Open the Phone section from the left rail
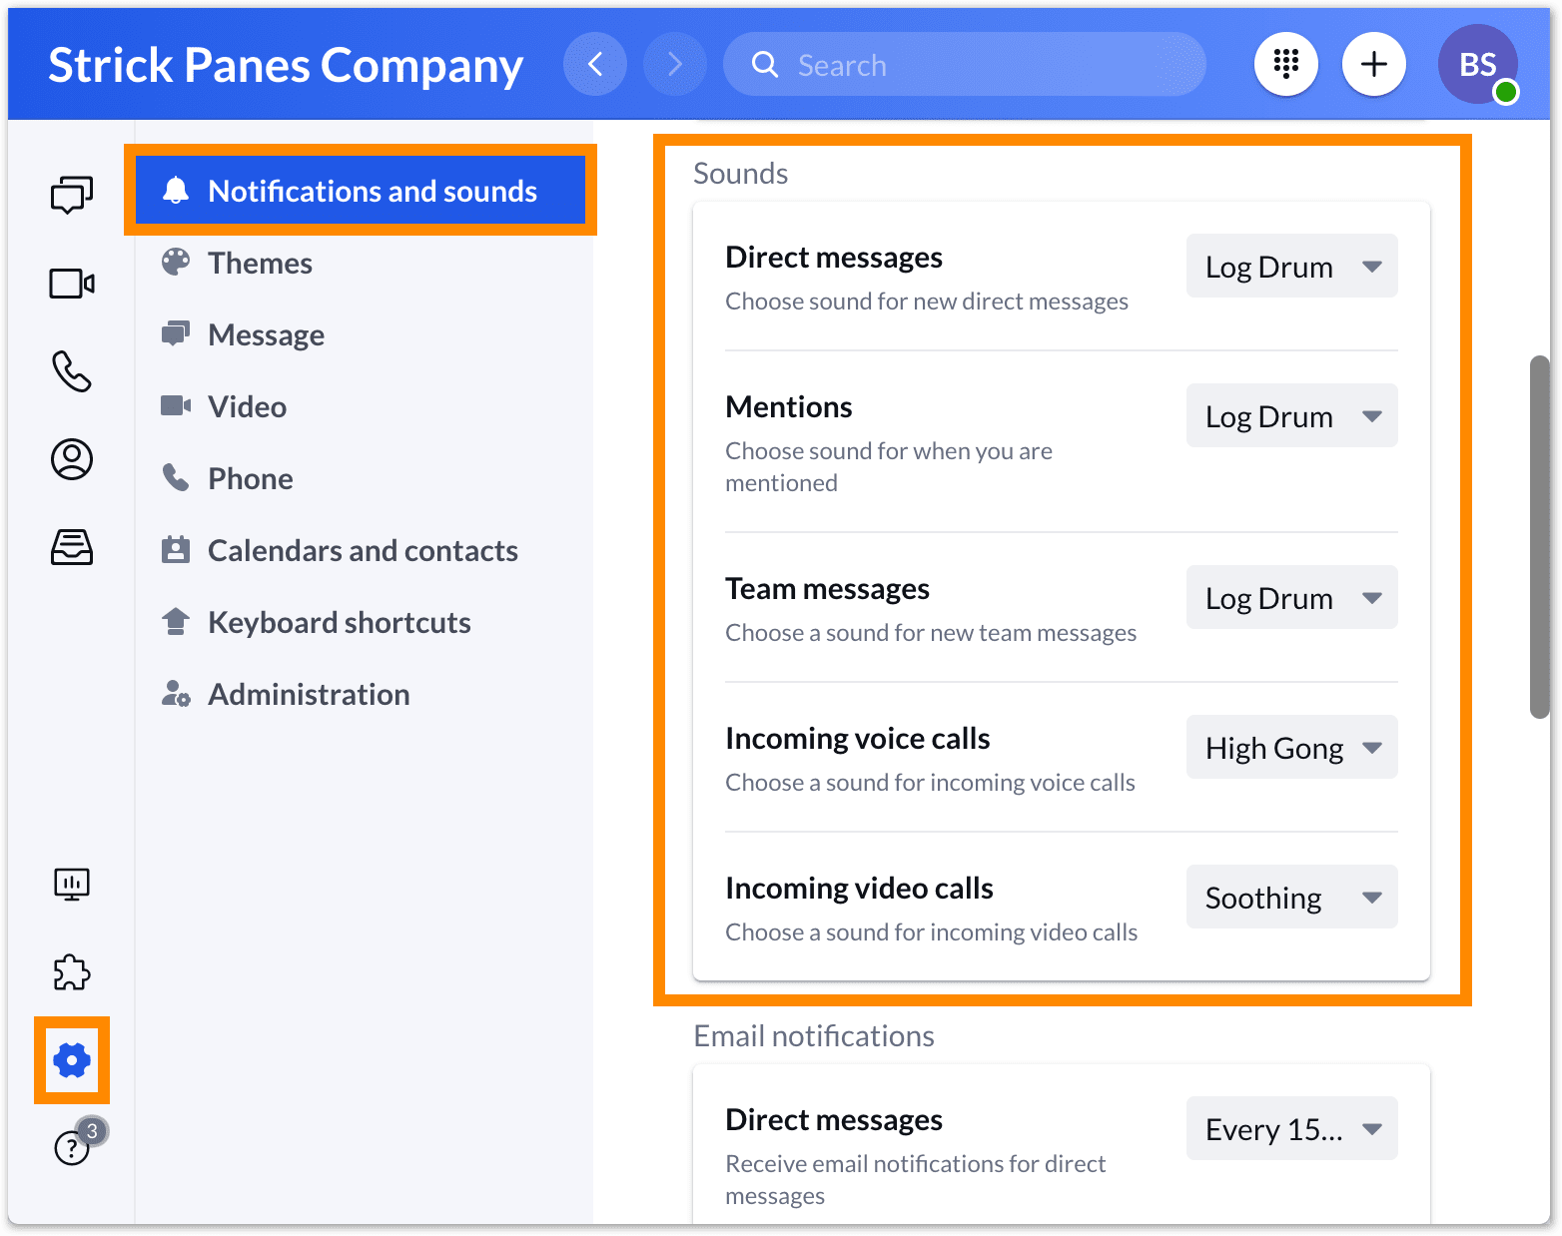The width and height of the screenshot is (1562, 1236). pyautogui.click(x=71, y=371)
